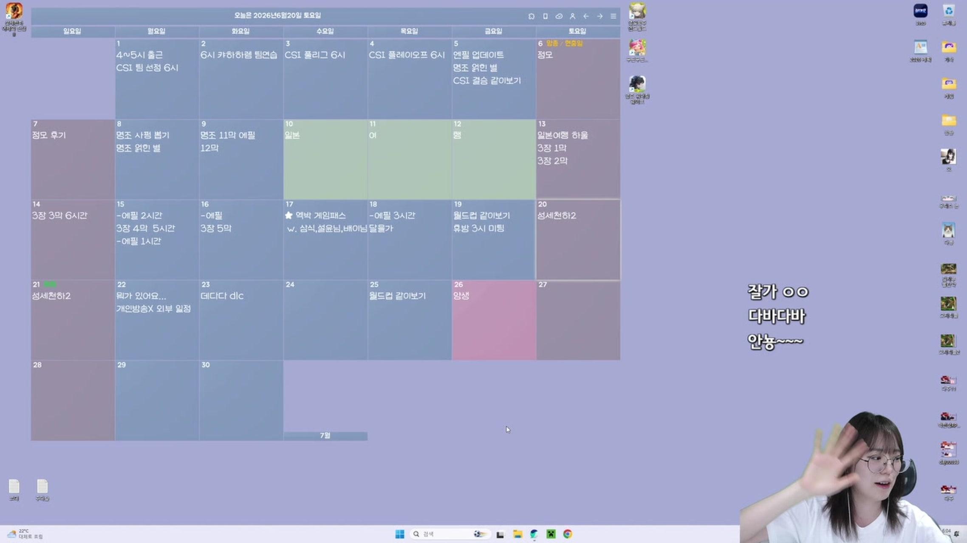Image resolution: width=967 pixels, height=543 pixels.
Task: Click the 'CSI 팀 선정 6시' entry
Action: (x=147, y=67)
